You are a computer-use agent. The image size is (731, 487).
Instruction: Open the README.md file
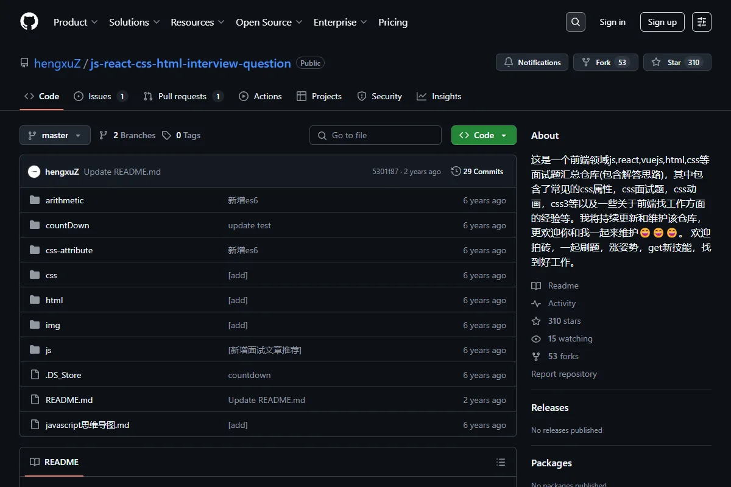pos(69,400)
